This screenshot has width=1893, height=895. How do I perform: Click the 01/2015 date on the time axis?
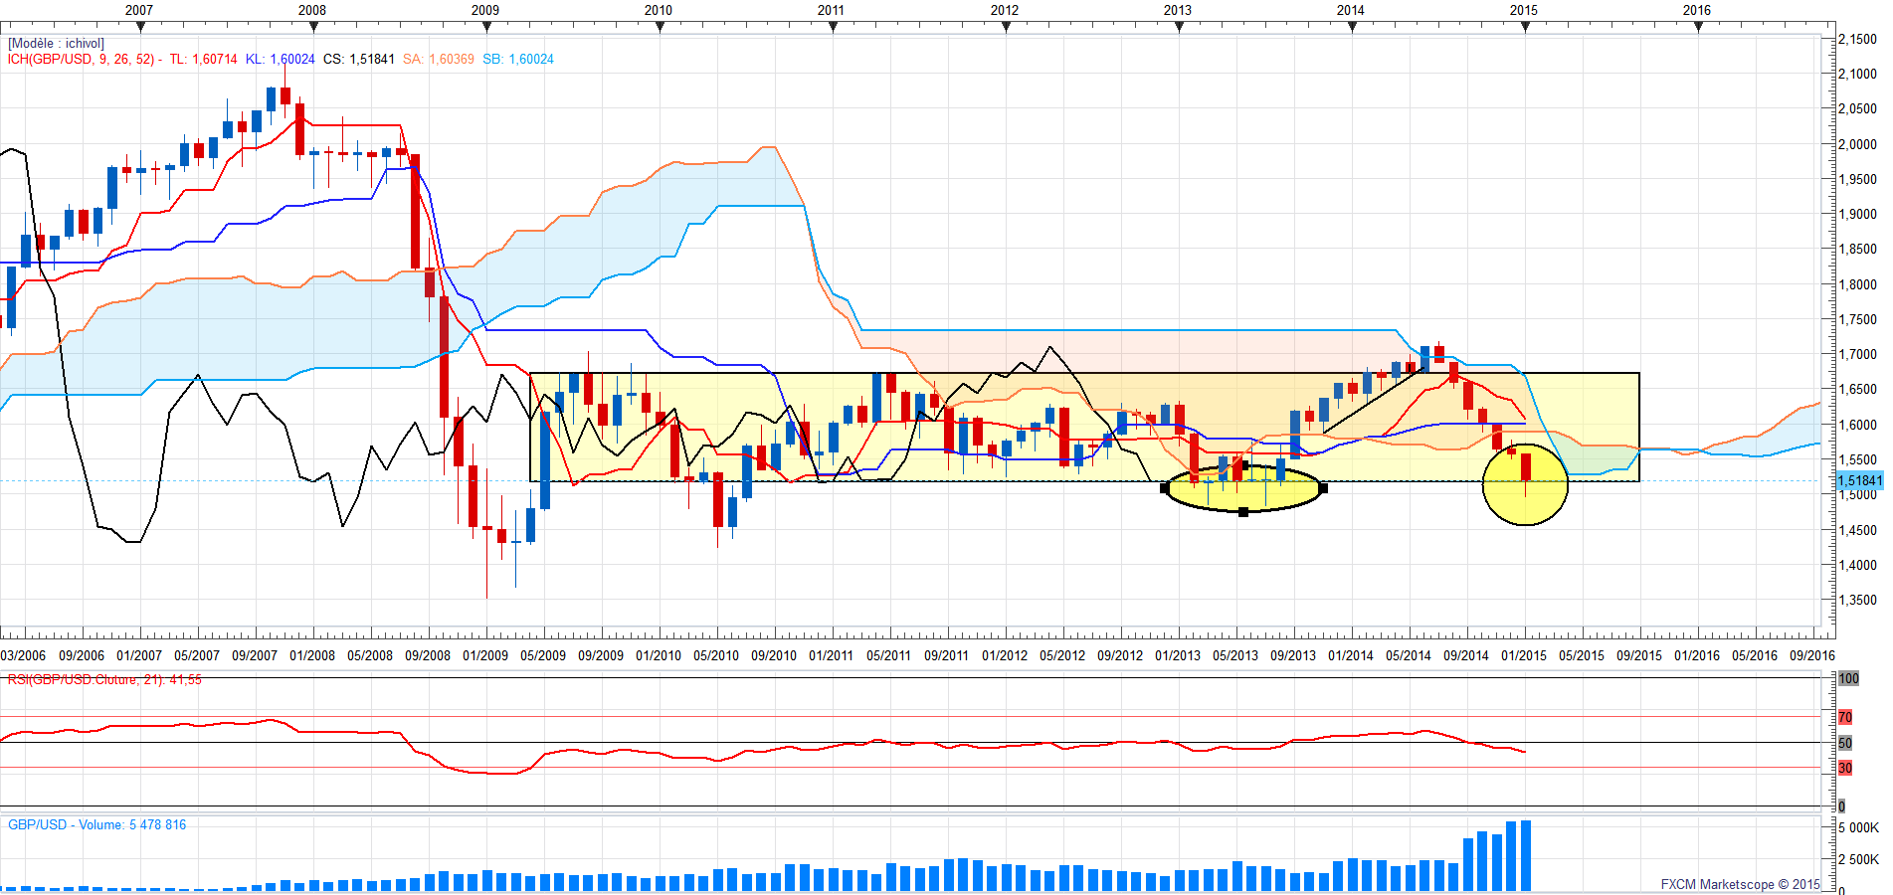point(1524,656)
